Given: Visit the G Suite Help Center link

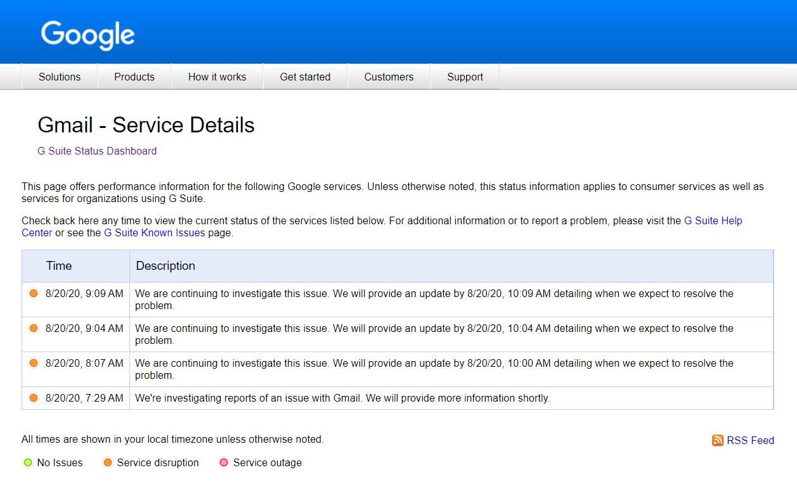Looking at the screenshot, I should coord(712,220).
